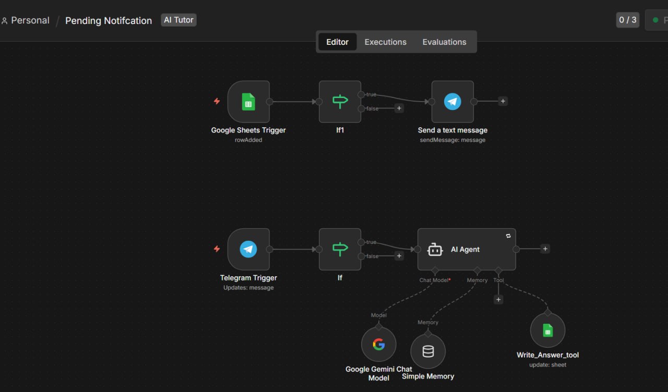Viewport: 668px width, 392px height.
Task: Select the Google Sheets Trigger node
Action: click(248, 102)
